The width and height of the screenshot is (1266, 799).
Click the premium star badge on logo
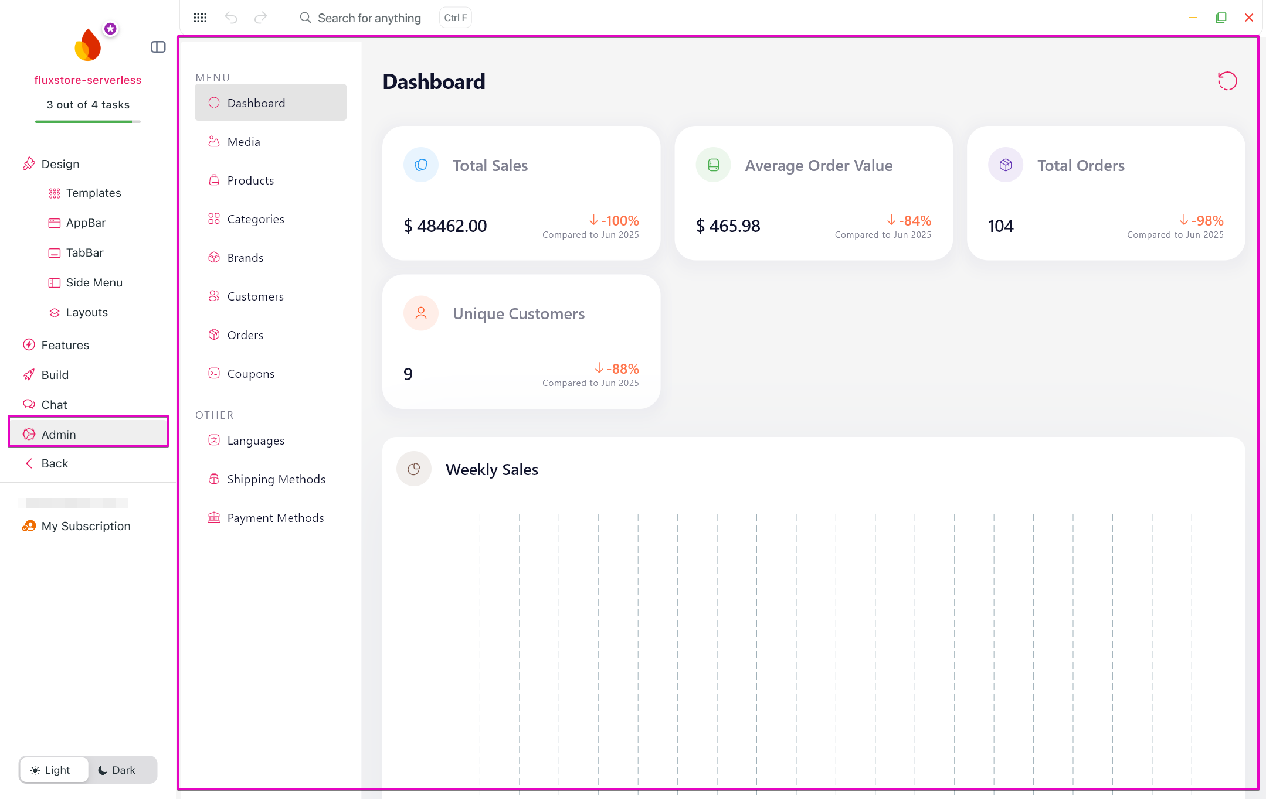(110, 29)
